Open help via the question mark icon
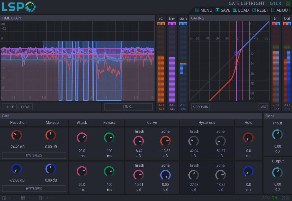Viewport: 292px width, 201px height. click(x=282, y=198)
